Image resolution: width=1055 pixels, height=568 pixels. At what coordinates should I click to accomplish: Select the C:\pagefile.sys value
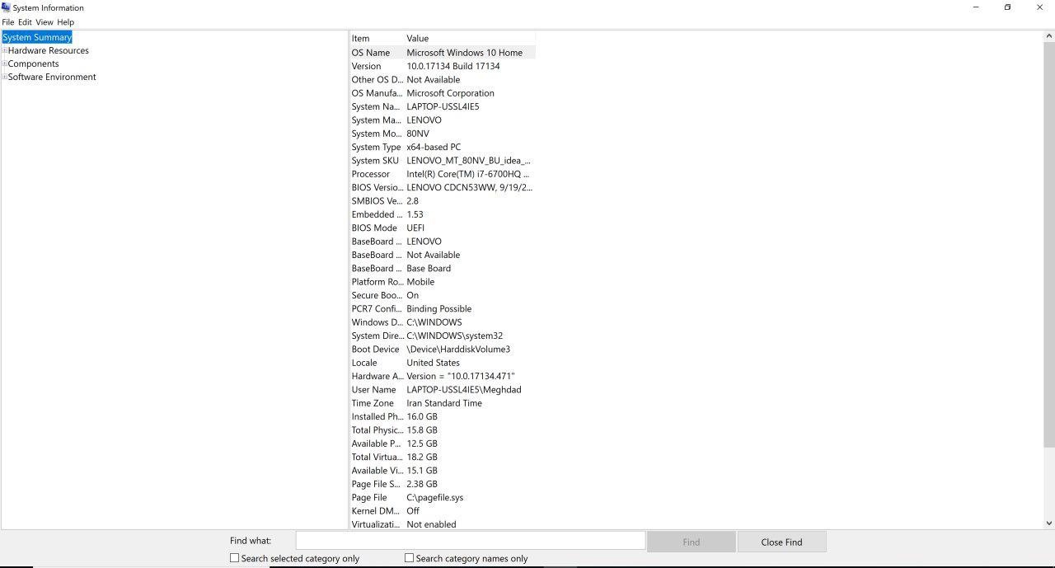point(434,497)
